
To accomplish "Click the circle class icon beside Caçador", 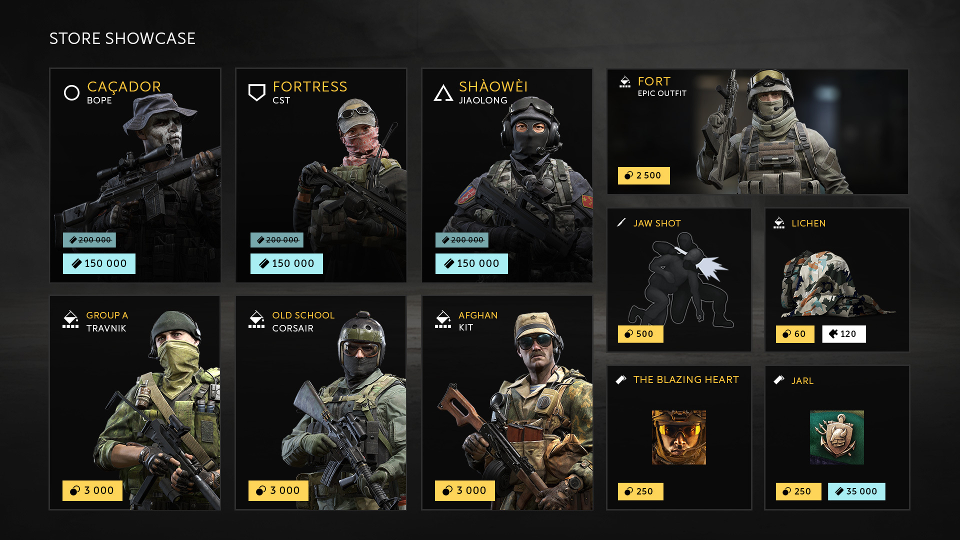I will pyautogui.click(x=71, y=92).
